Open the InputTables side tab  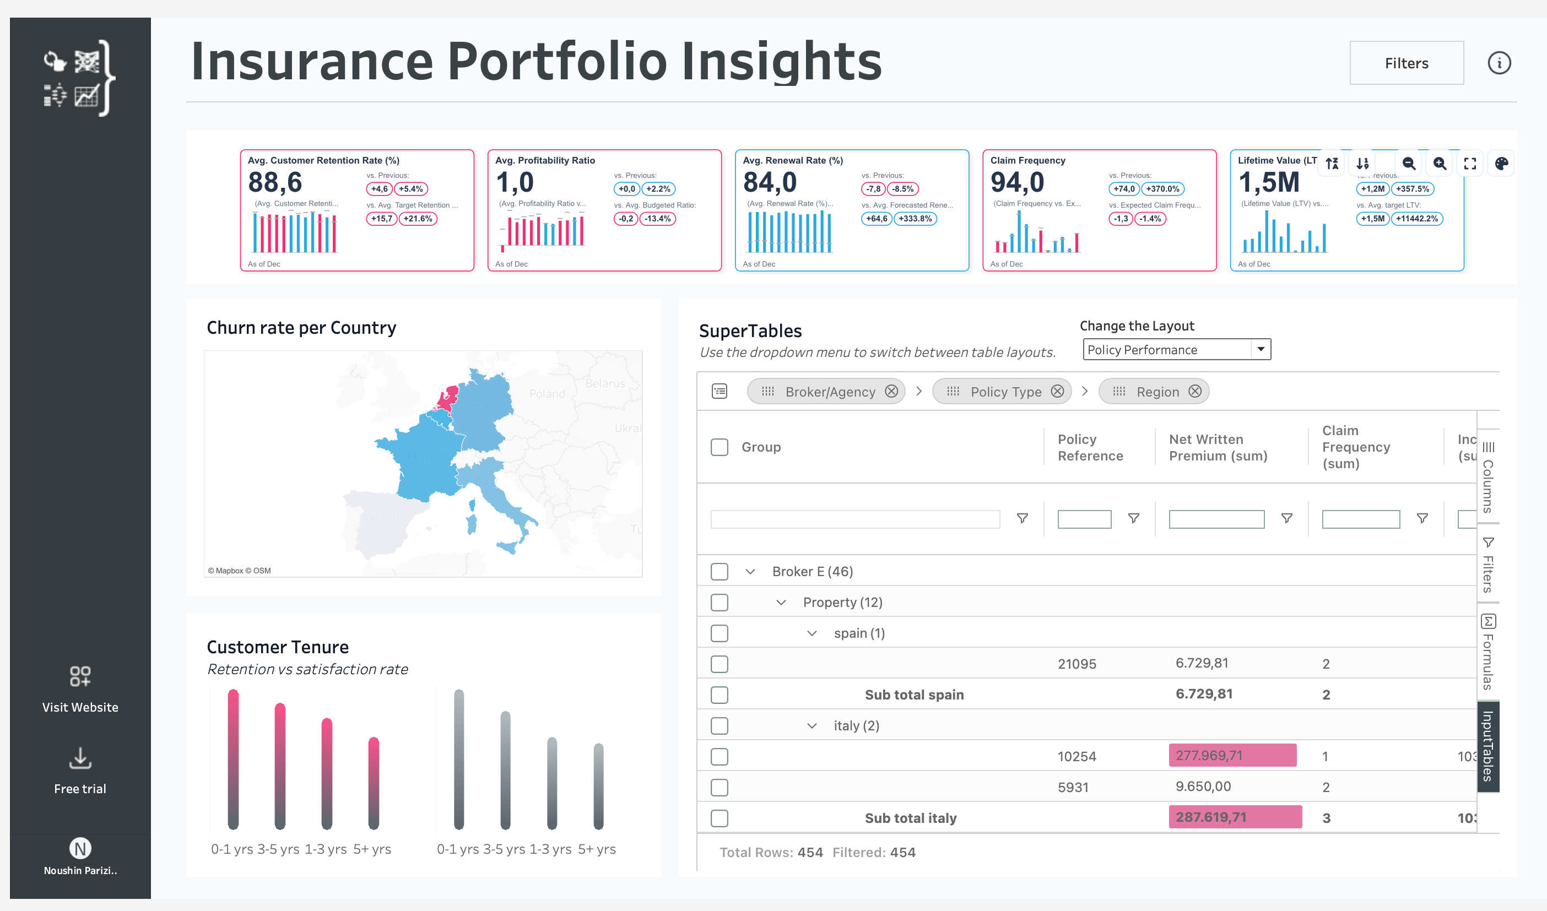point(1488,746)
